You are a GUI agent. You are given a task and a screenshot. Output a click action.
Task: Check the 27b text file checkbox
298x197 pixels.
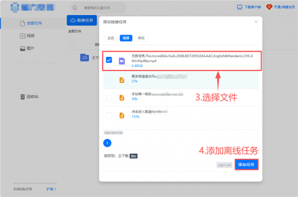pos(109,80)
